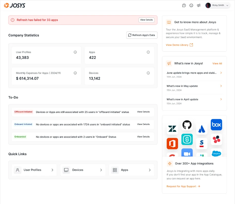The width and height of the screenshot is (235, 204).
Task: Click the teal S-circle app logo
Action: click(x=187, y=139)
